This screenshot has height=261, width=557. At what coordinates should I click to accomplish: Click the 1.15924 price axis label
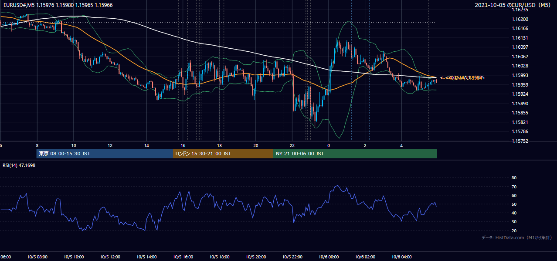click(x=520, y=94)
